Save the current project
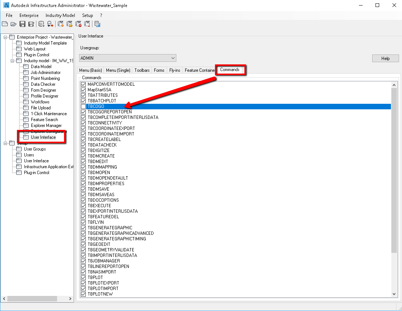This screenshot has width=402, height=311. click(x=22, y=24)
